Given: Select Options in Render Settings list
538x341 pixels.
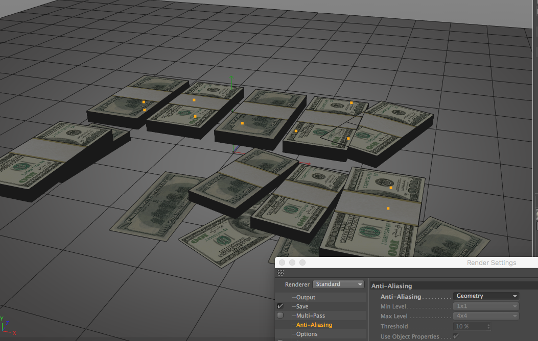Looking at the screenshot, I should [307, 334].
